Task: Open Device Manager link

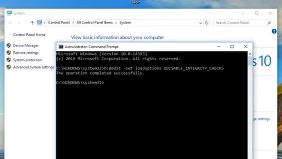Action: pyautogui.click(x=26, y=45)
